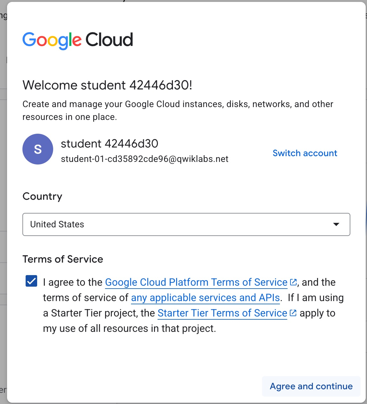Select the email student-01-cd35892cde96@qwiklabs.net
367x404 pixels.
coord(145,159)
